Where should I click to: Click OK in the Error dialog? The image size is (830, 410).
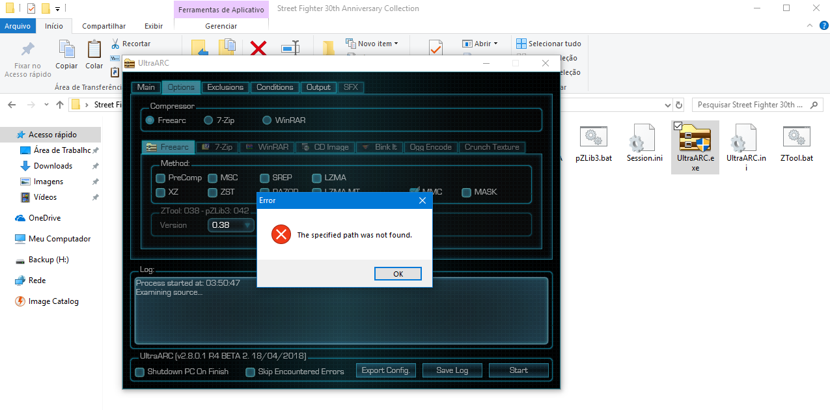click(x=398, y=274)
